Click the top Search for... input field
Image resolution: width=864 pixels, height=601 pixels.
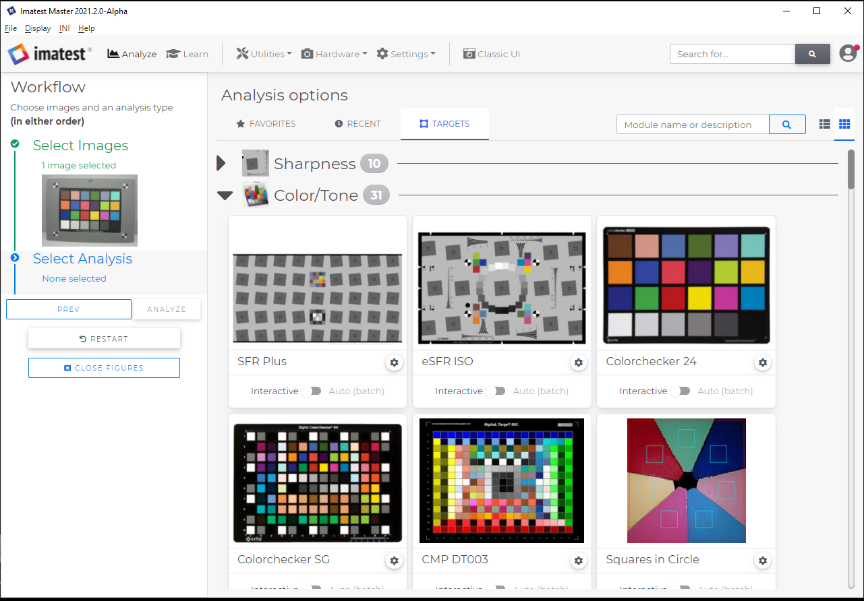coord(732,54)
